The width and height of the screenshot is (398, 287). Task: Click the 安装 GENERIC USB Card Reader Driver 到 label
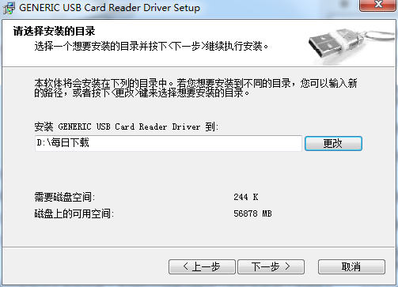point(127,127)
